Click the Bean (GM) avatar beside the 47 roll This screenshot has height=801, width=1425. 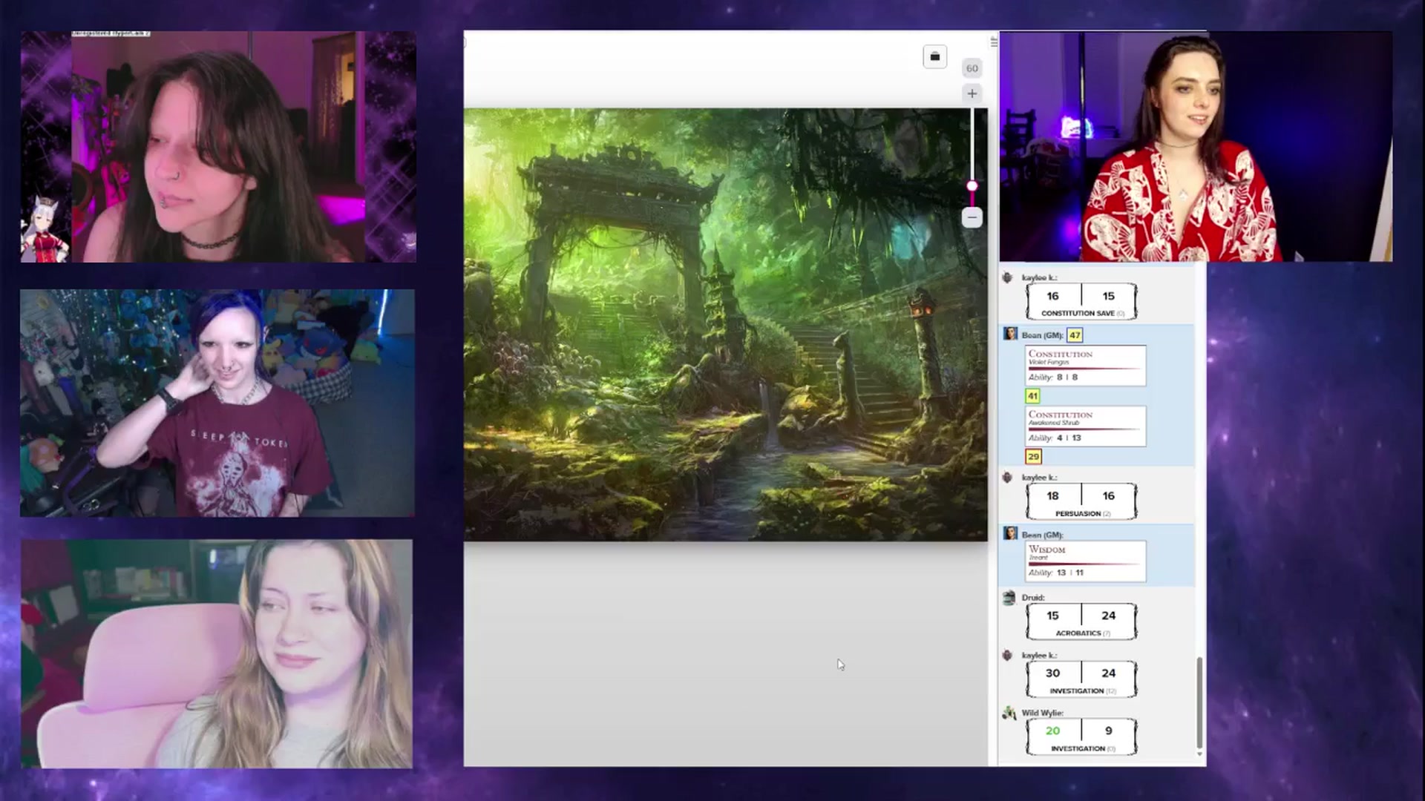(x=1010, y=334)
